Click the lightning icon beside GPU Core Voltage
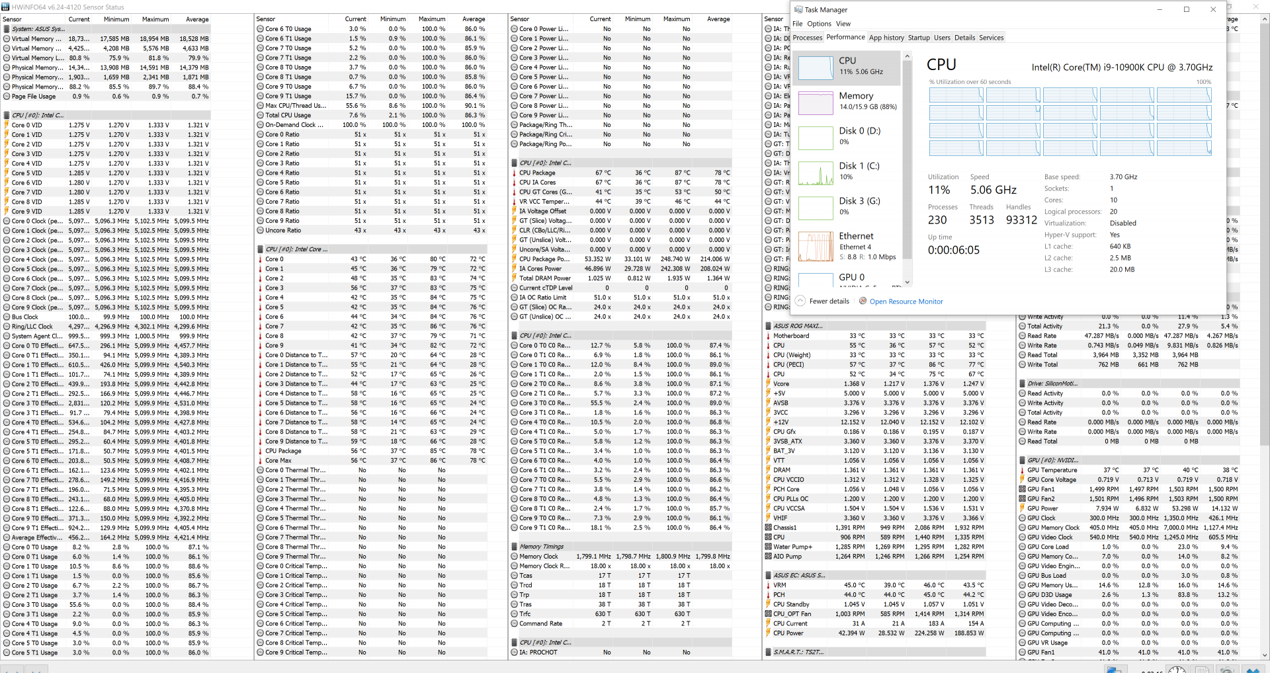 pos(1022,479)
